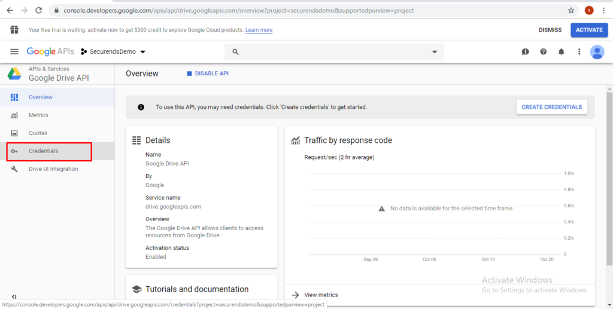Viewport: 613px width, 309px height.
Task: Open Metrics in the sidebar
Action: (x=57, y=115)
